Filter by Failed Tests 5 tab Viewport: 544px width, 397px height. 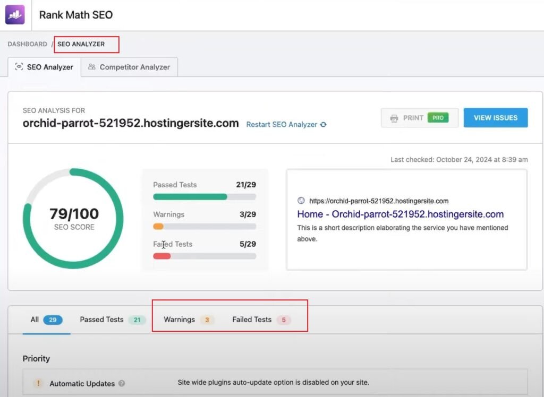[261, 320]
